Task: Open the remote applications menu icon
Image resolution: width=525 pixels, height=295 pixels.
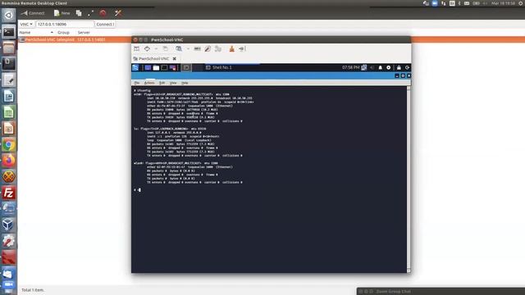Action: tap(135, 67)
